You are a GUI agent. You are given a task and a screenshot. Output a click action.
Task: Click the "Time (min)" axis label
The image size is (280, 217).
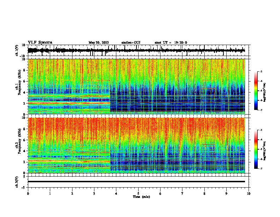click(x=141, y=197)
